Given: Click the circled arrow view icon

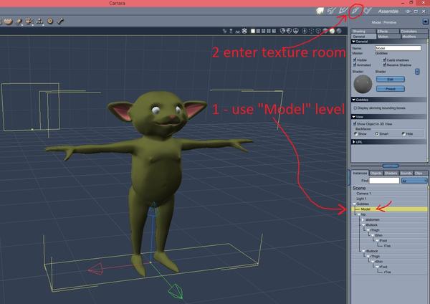Looking at the screenshot, I should [305, 31].
